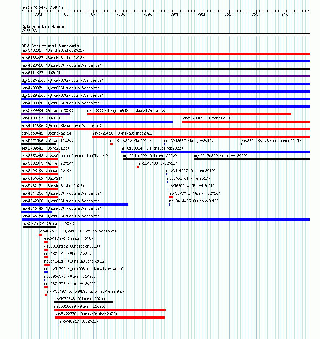Screen dimensions: 320x339
Task: Open nsv3414227 (Audano2019) label
Action: click(191, 171)
